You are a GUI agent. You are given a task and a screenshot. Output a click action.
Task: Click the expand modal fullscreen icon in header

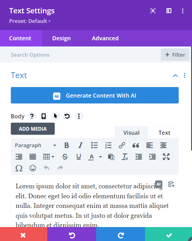coord(153,11)
